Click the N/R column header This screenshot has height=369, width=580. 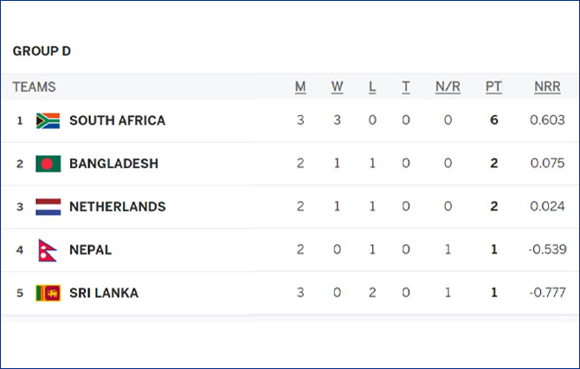coord(448,87)
